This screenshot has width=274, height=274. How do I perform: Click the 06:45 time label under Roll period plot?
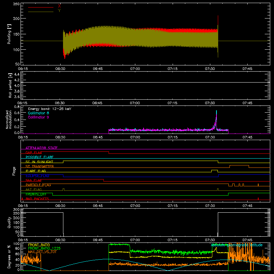click(x=97, y=103)
